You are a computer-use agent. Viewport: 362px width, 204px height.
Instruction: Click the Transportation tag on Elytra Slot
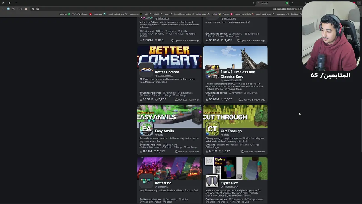tap(254, 199)
